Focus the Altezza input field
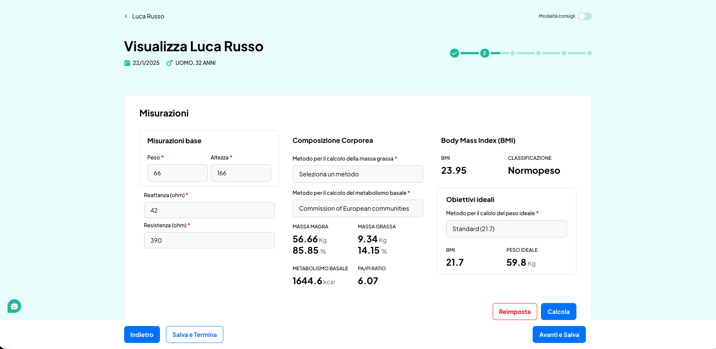The image size is (716, 349). 241,173
